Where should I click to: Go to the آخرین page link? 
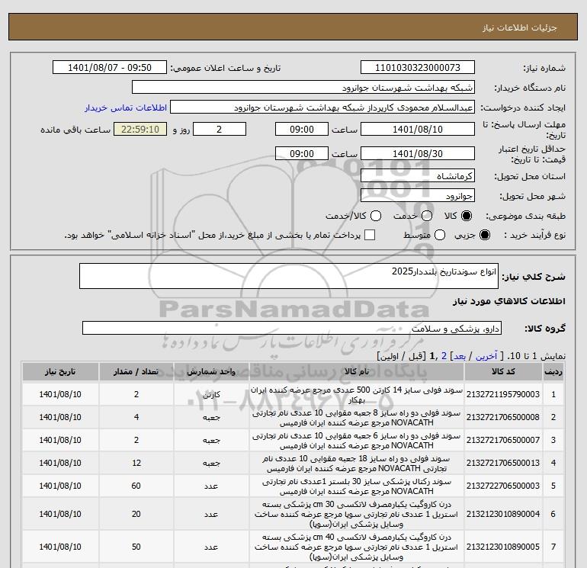(486, 356)
